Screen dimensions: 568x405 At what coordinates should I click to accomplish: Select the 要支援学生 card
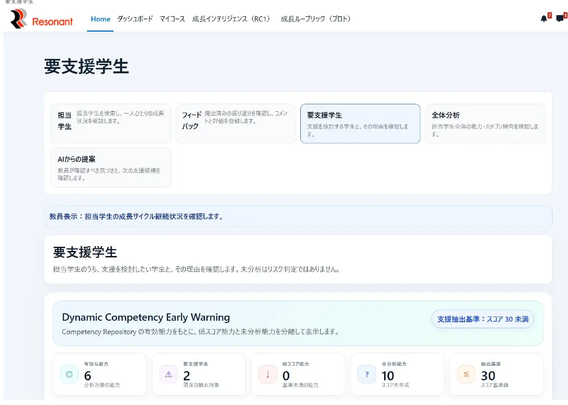point(360,123)
